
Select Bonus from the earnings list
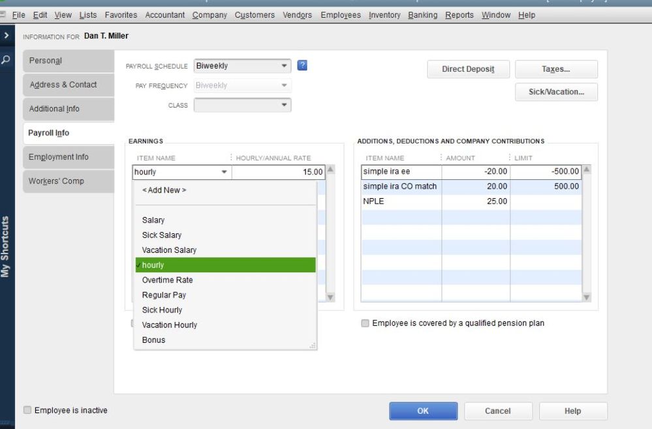pos(225,340)
